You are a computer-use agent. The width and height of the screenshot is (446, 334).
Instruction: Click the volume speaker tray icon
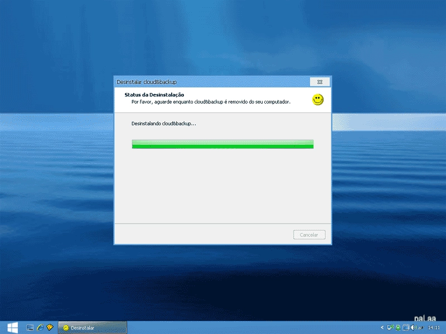(414, 327)
